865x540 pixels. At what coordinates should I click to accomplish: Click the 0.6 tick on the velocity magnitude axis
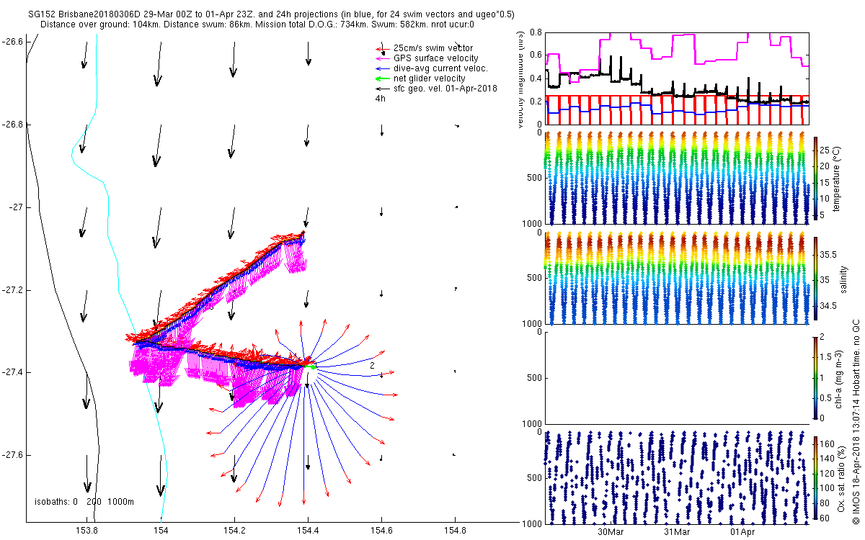point(536,55)
